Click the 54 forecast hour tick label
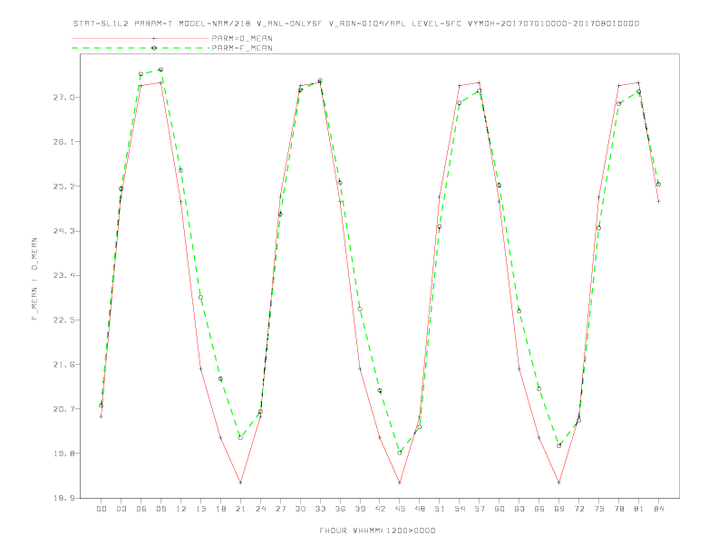This screenshot has height=554, width=718. pos(460,509)
